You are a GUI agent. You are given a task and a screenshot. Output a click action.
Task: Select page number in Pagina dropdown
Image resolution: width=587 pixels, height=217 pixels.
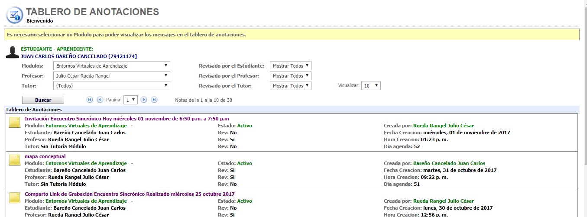130,100
